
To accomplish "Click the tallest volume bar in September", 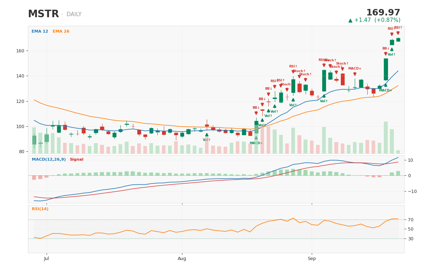I will (386, 137).
